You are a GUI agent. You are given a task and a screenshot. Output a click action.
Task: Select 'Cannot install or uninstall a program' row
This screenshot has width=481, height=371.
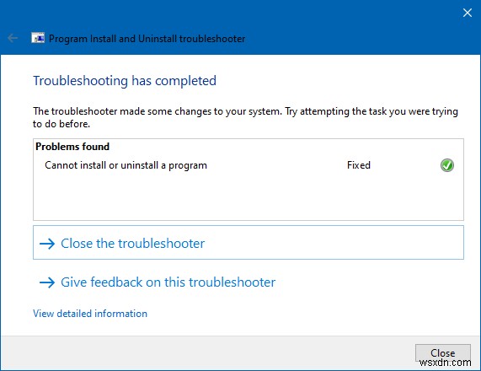click(249, 165)
